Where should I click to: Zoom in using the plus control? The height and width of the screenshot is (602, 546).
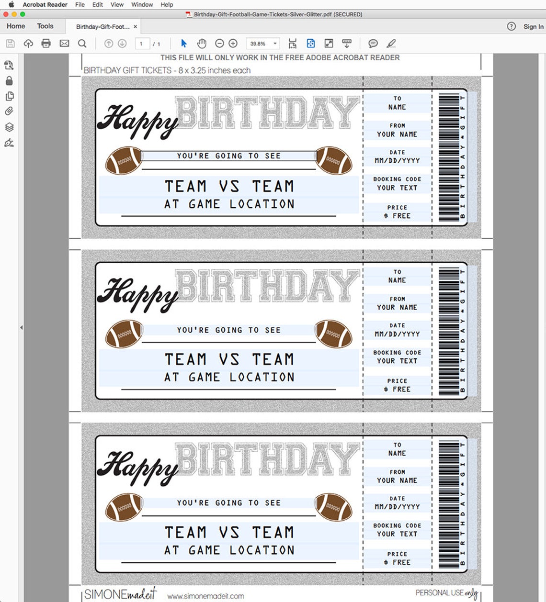pos(232,43)
